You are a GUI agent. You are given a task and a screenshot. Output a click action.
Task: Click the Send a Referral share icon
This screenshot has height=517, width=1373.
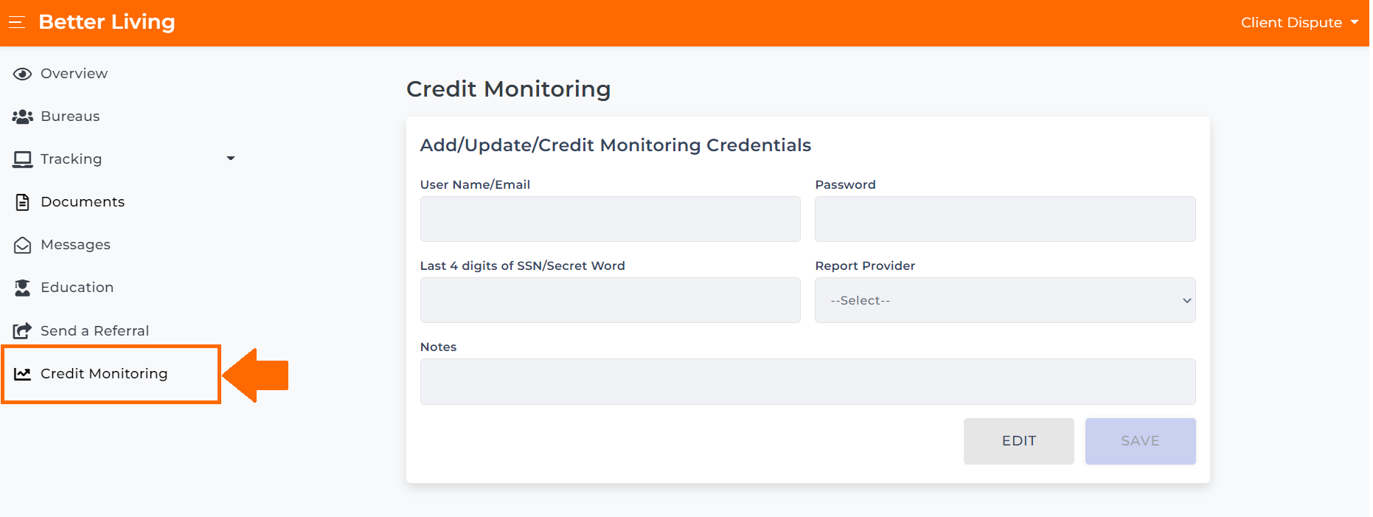pyautogui.click(x=23, y=330)
